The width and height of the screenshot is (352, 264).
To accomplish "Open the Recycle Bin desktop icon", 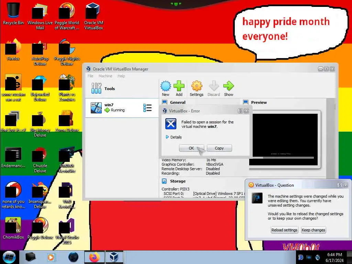I will 13,13.
